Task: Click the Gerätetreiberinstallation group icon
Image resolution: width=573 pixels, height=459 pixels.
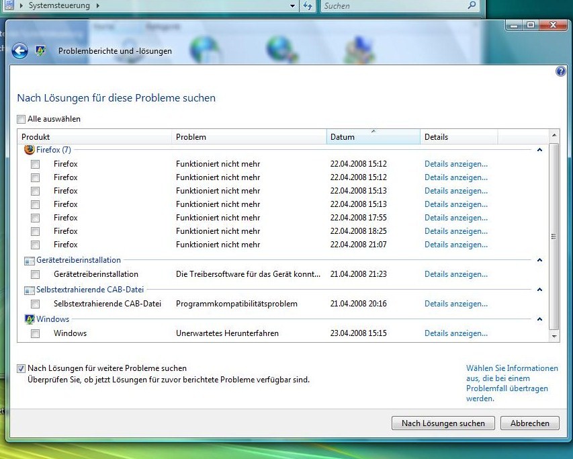Action: click(x=30, y=261)
